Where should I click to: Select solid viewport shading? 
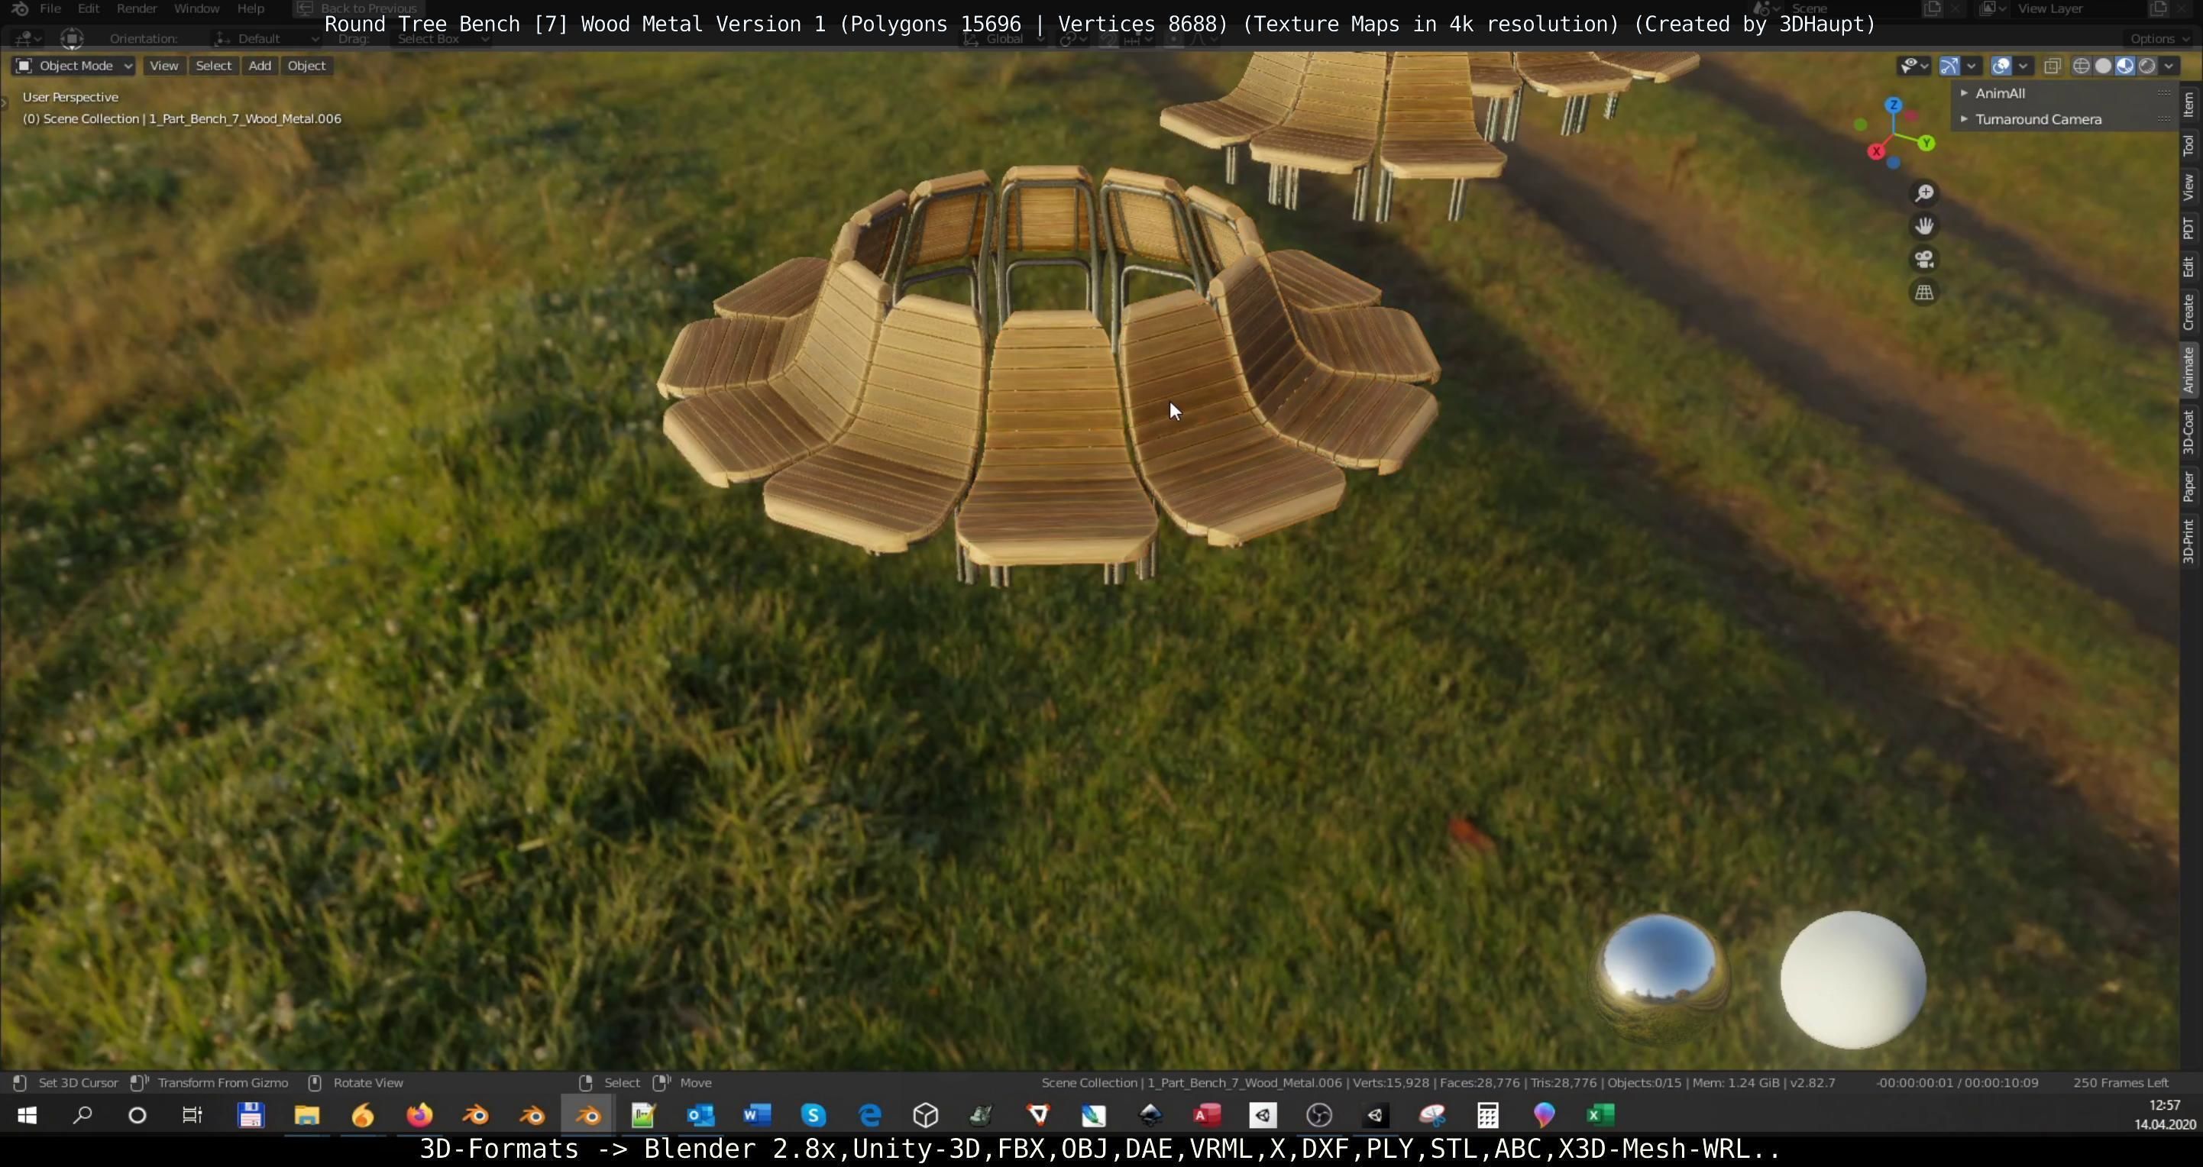2104,66
